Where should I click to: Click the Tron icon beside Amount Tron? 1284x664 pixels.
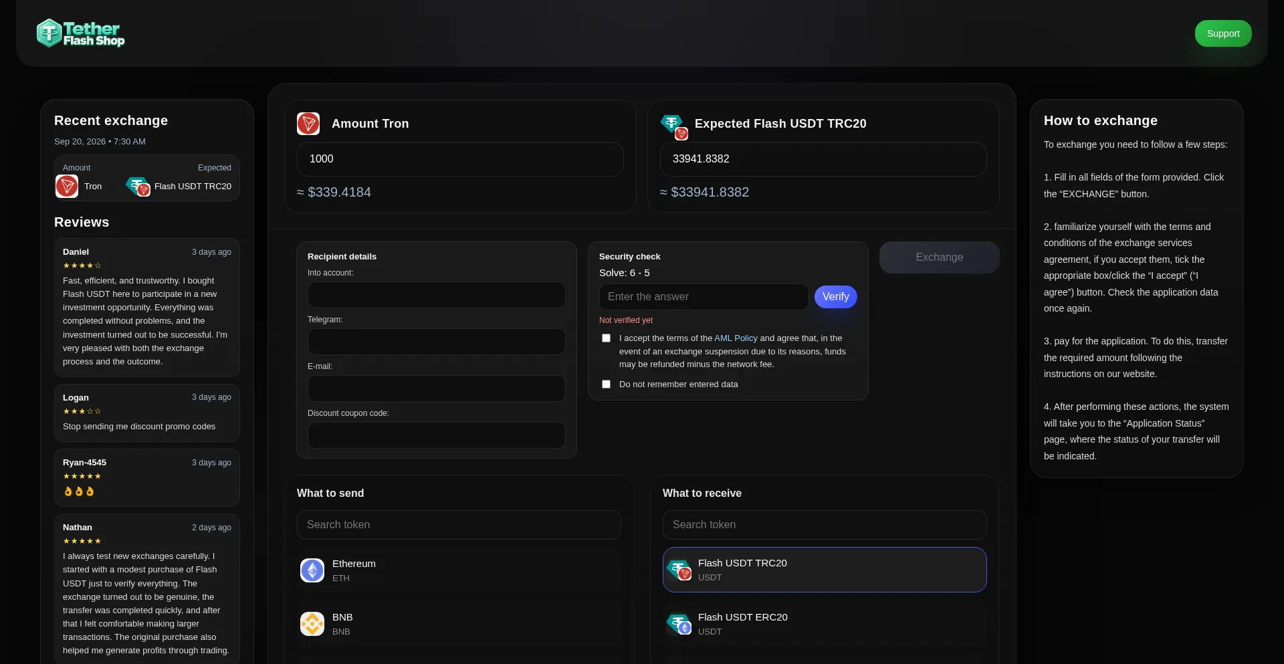click(x=308, y=124)
